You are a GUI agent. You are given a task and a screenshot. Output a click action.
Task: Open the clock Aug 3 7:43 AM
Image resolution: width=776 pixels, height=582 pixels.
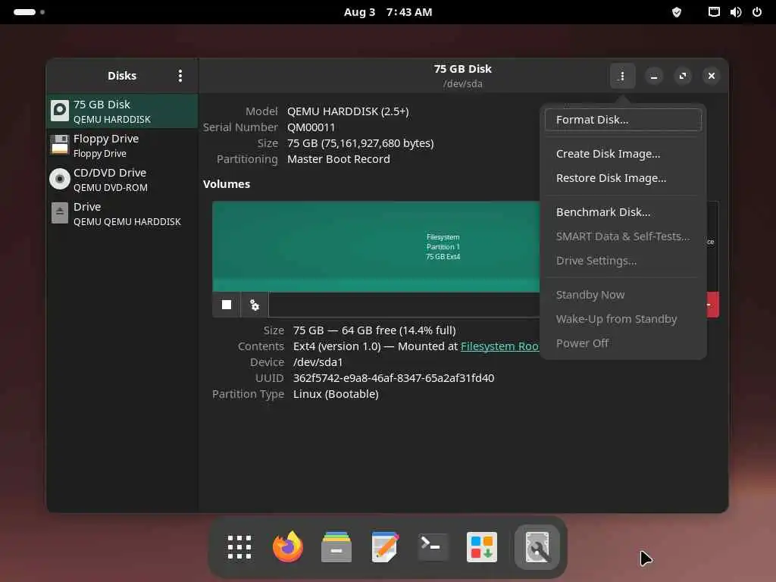pos(388,12)
